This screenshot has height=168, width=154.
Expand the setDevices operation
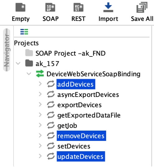(40, 146)
